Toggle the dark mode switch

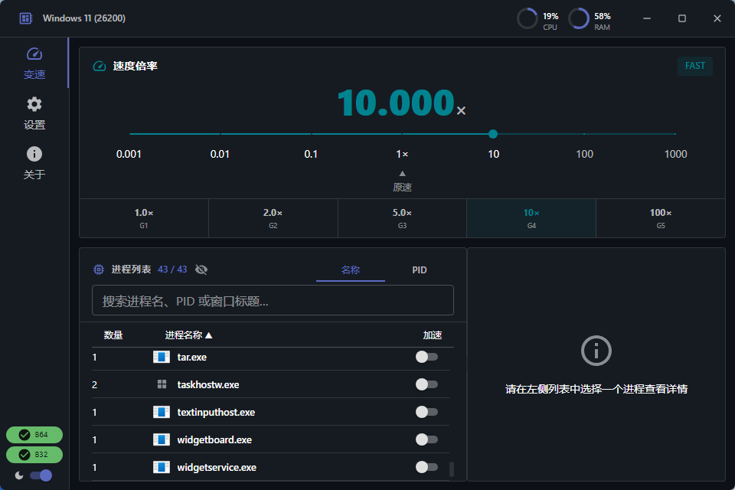(41, 475)
